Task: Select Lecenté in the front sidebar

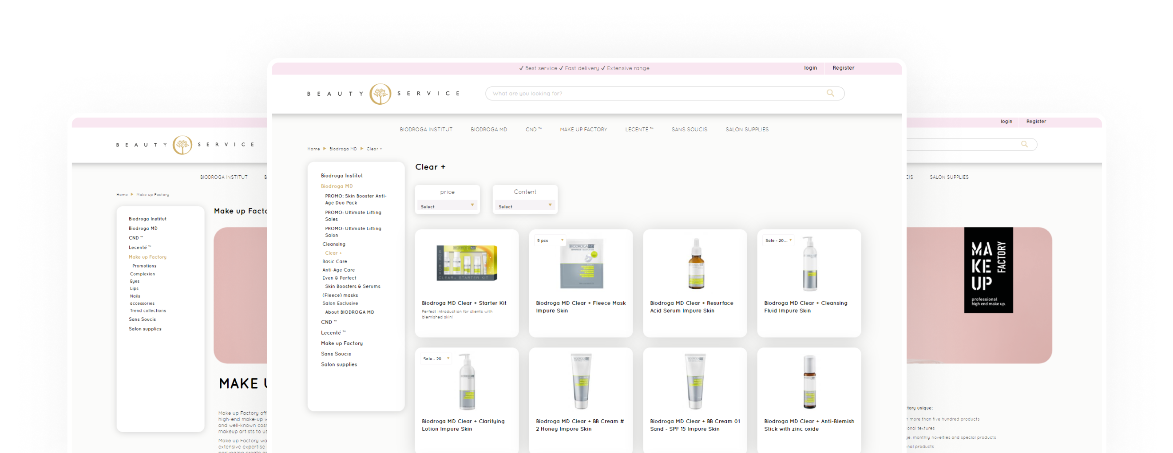Action: (x=333, y=333)
